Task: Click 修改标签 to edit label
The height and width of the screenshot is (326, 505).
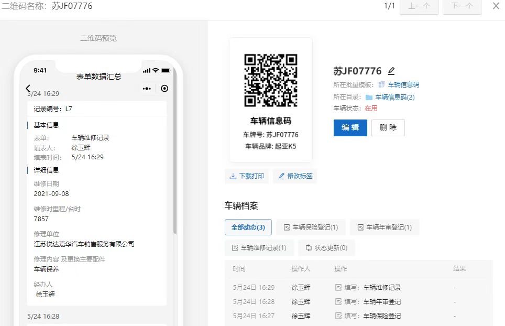Action: [295, 176]
